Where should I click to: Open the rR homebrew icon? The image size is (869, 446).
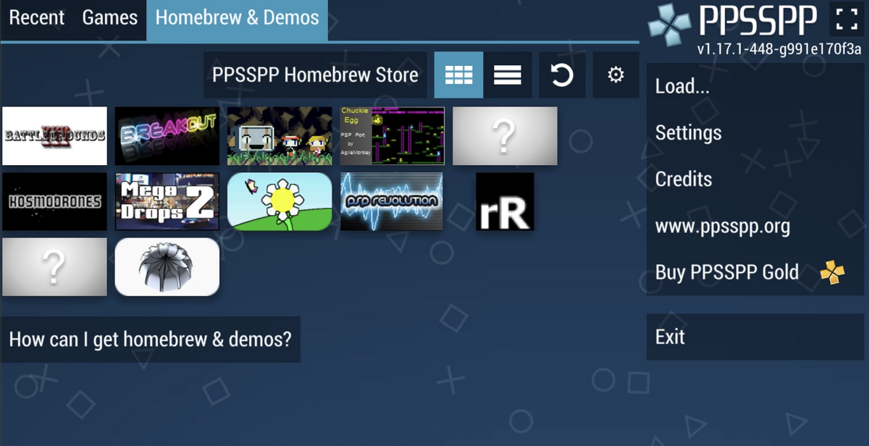tap(505, 202)
